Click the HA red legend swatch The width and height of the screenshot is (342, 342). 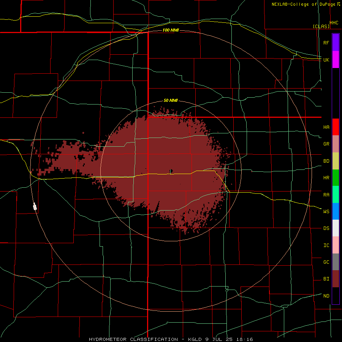336,127
